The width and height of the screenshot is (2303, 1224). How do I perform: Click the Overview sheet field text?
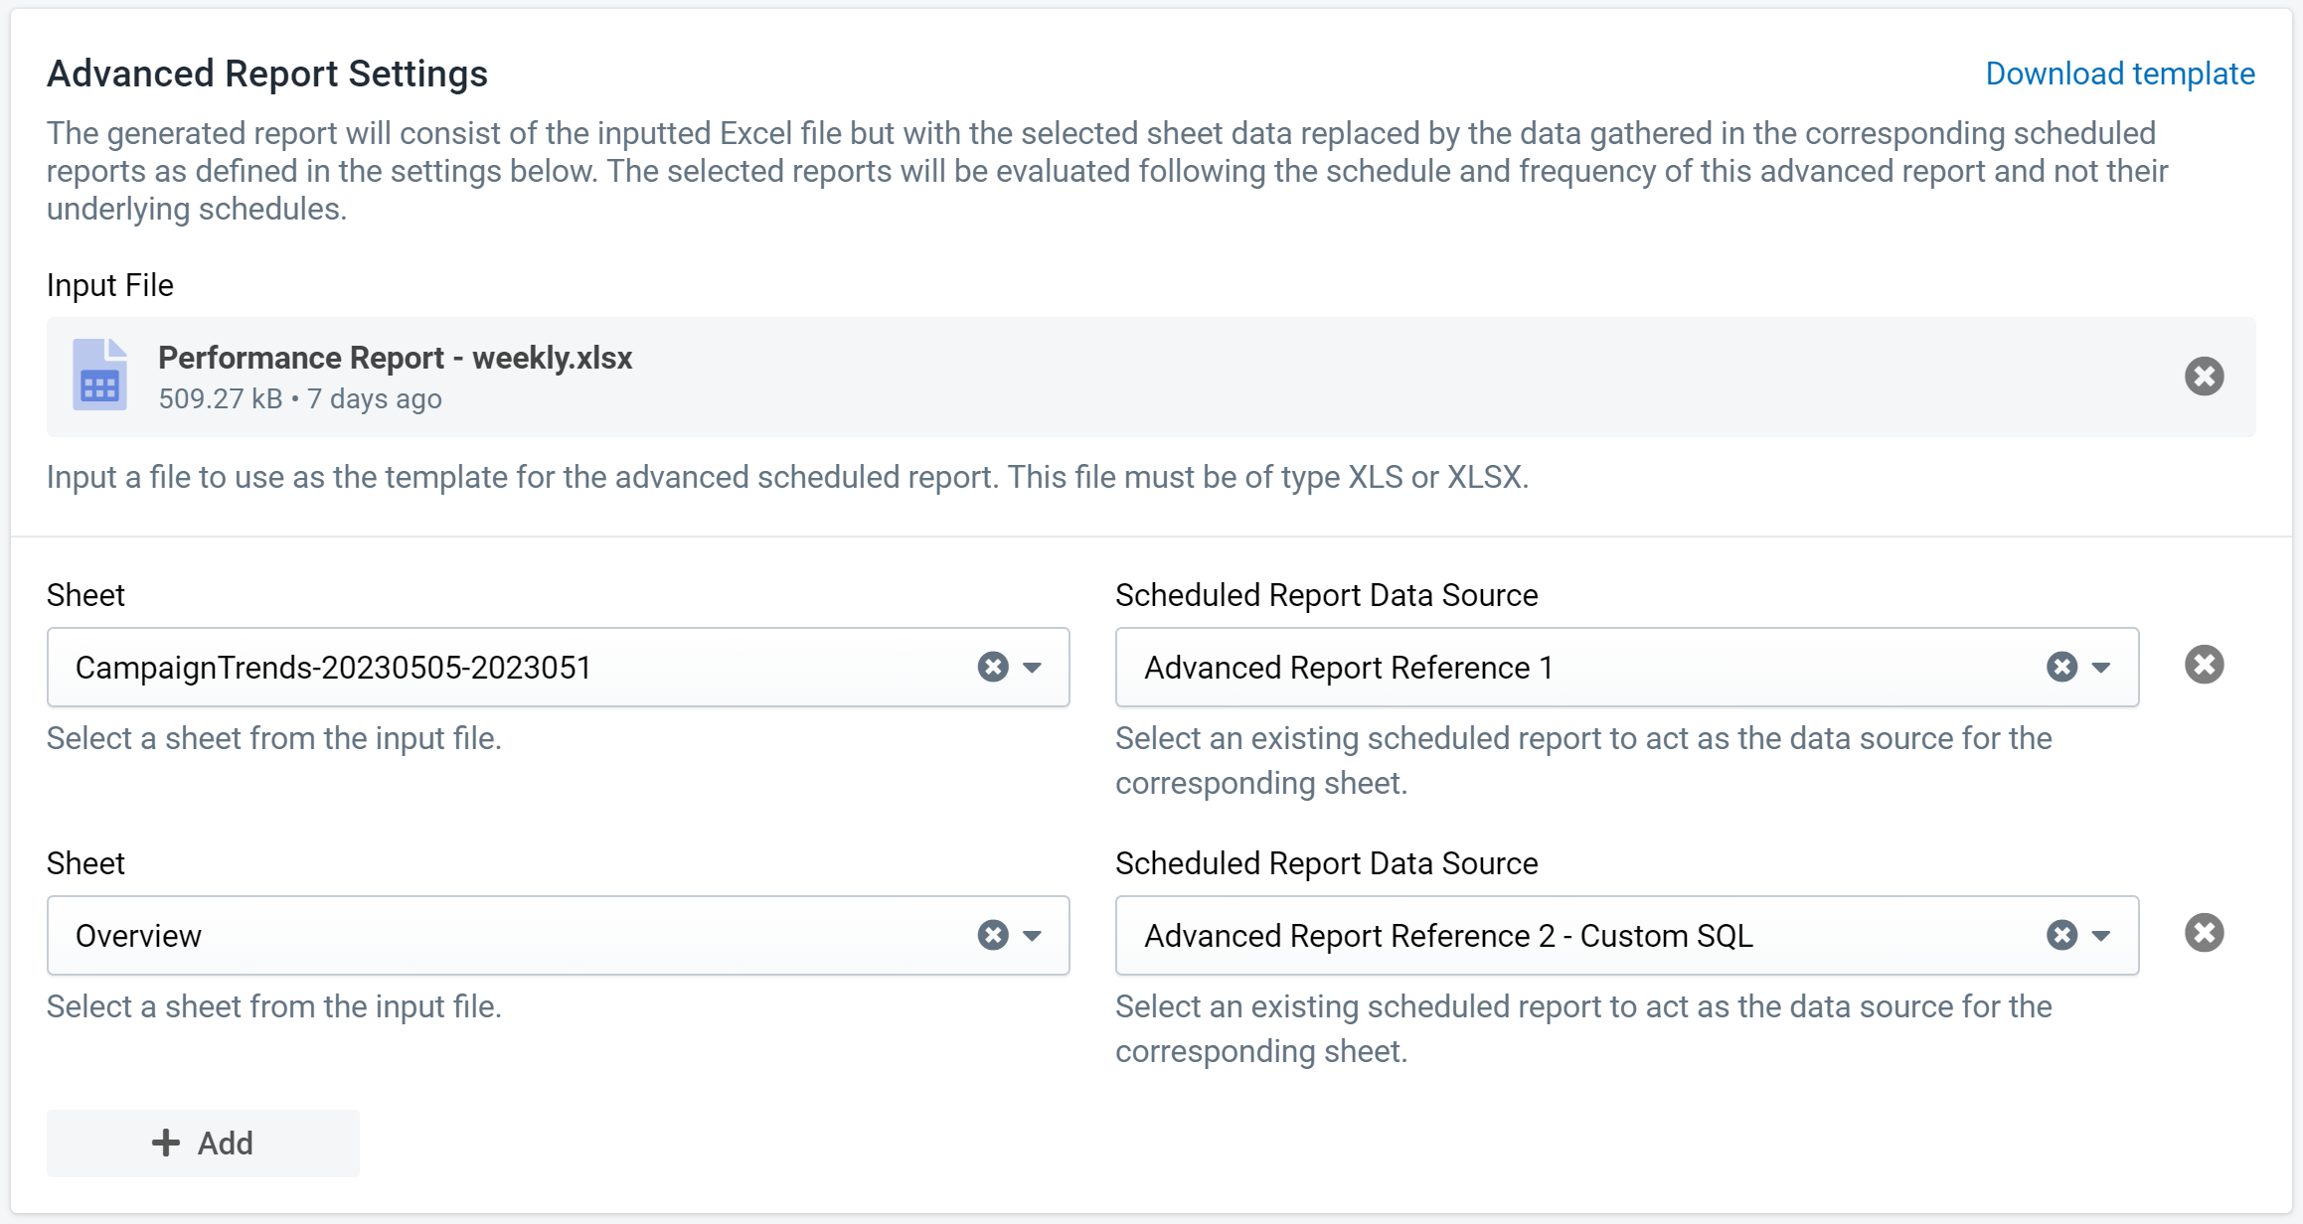tap(138, 936)
